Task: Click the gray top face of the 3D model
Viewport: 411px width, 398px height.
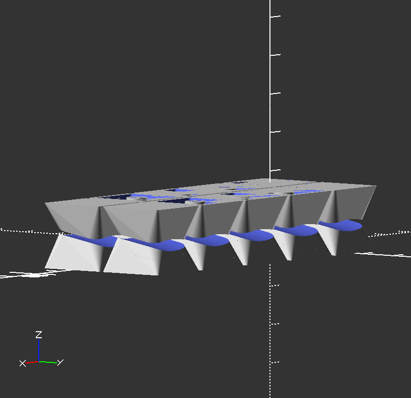Action: [210, 193]
